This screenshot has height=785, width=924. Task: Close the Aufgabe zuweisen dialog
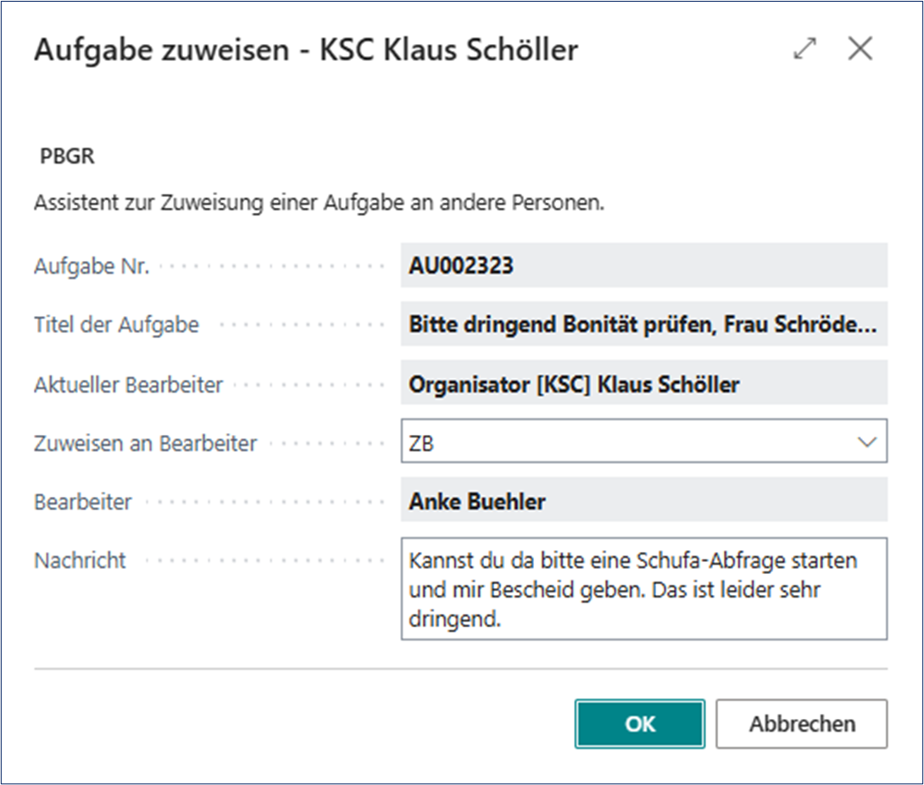click(x=860, y=49)
